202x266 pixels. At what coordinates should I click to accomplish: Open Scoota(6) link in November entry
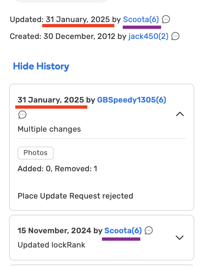123,231
